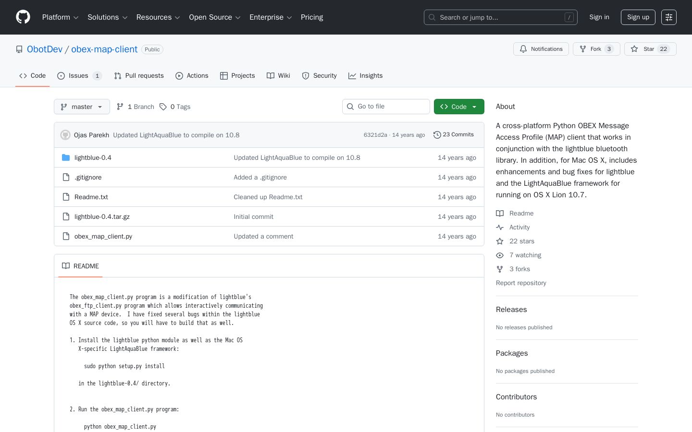Open the obex_map_client.py file name
The image size is (692, 432).
(103, 236)
